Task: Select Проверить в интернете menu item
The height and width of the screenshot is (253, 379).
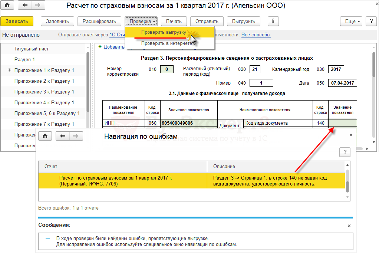Action: click(166, 43)
